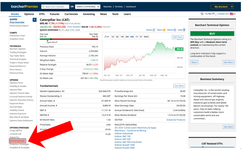Viewport: 242px width, 153px height.
Task: Click the flag icon beside Hi, Rick
Action: (x=213, y=14)
